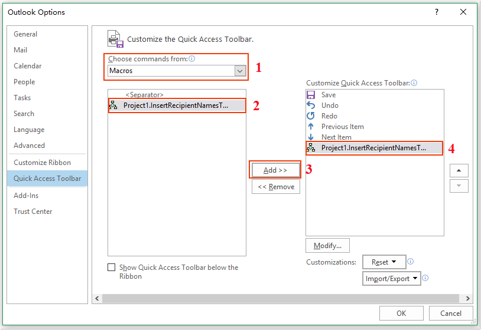Click macro icon in left commands list
Image resolution: width=481 pixels, height=330 pixels.
(x=113, y=105)
